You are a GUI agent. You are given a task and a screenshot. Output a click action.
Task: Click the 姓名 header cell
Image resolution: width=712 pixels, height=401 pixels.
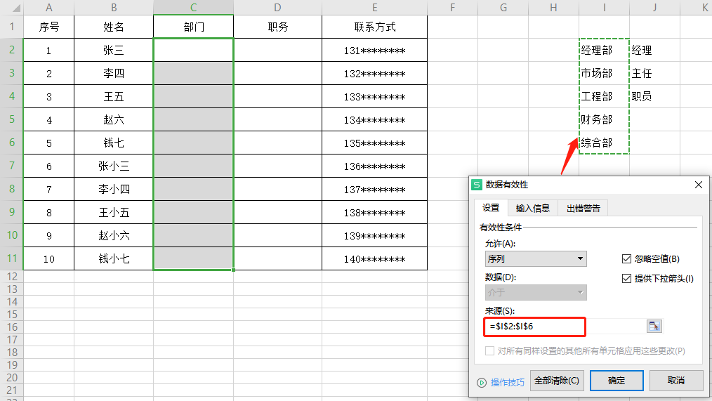coord(114,27)
